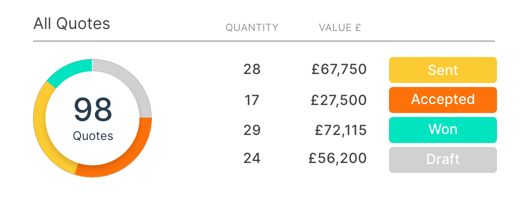The height and width of the screenshot is (197, 528).
Task: Click the Accepted quantity value 17
Action: [252, 100]
